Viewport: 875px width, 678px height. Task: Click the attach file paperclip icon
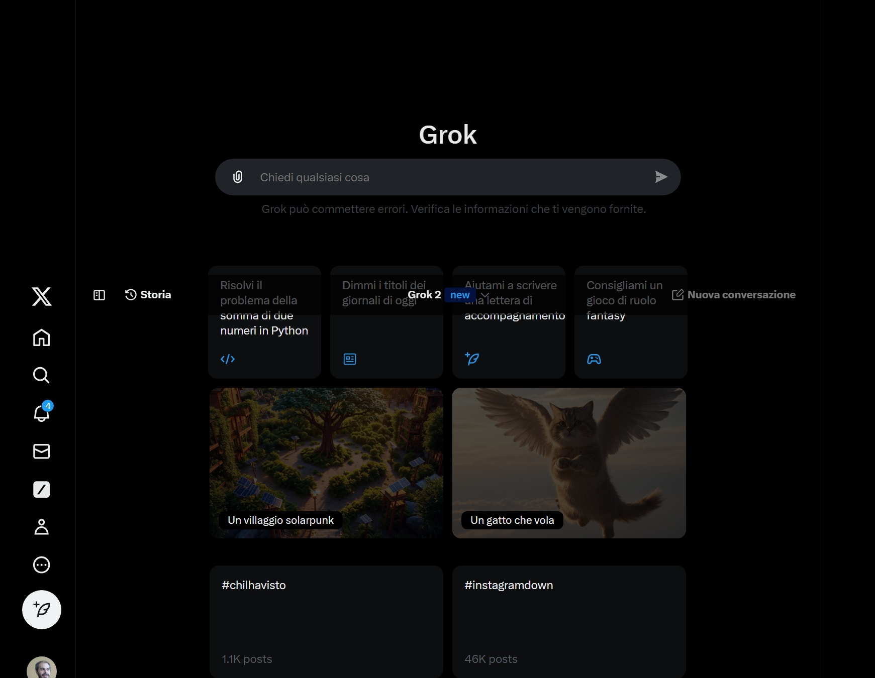tap(238, 177)
